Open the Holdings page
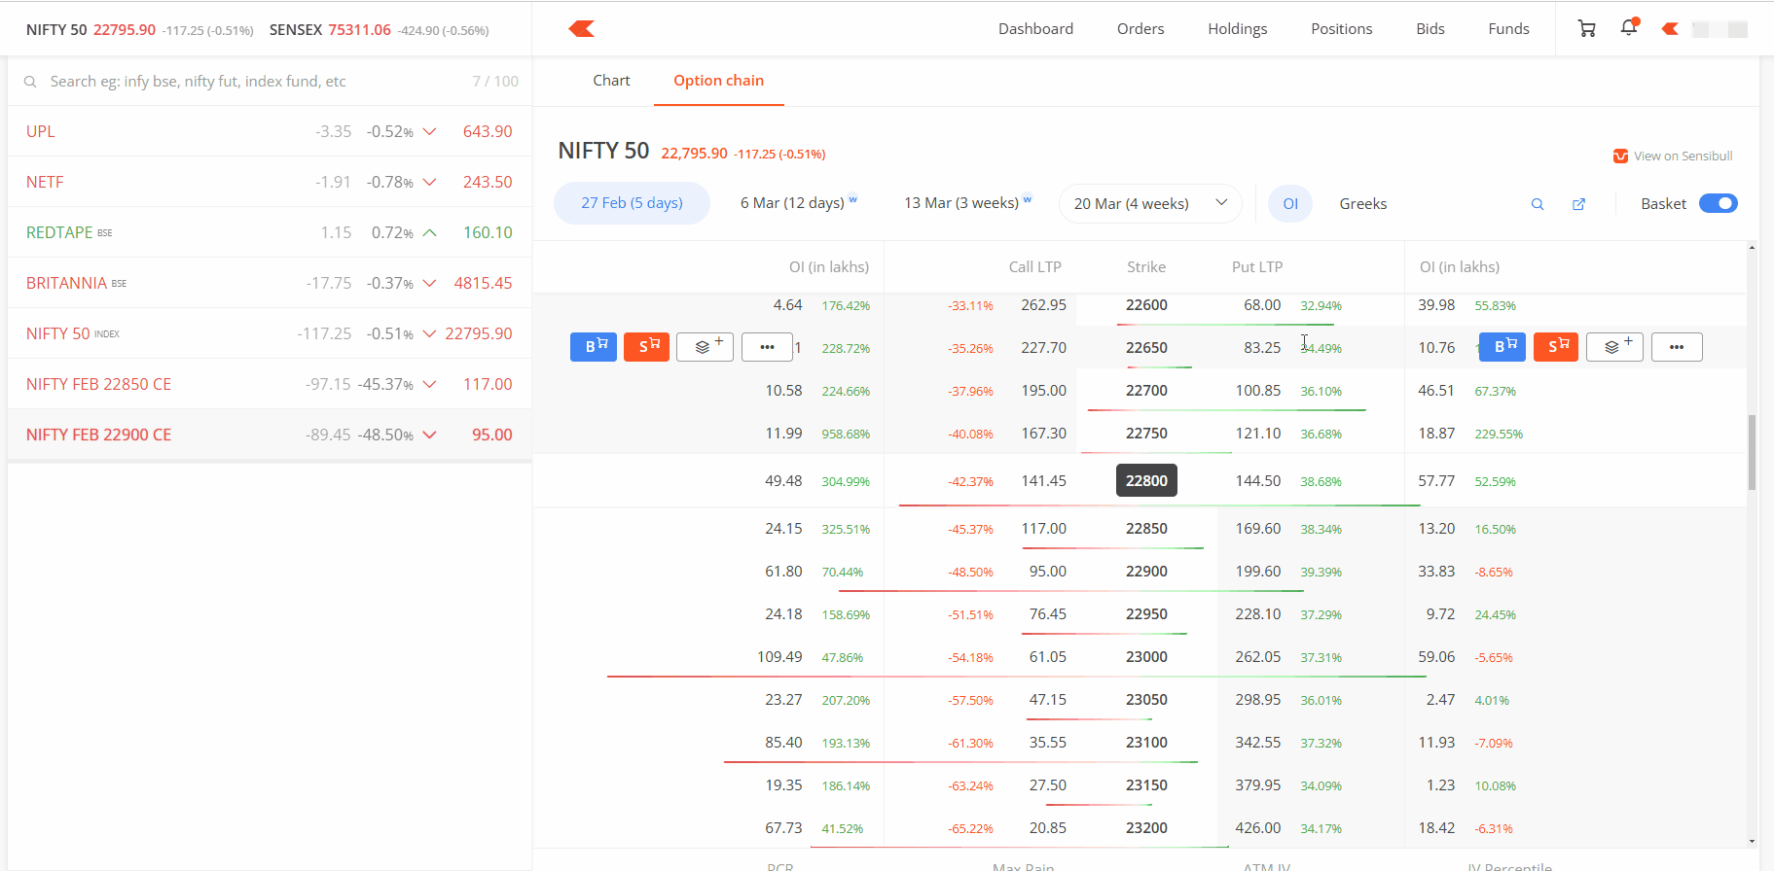 click(1238, 29)
